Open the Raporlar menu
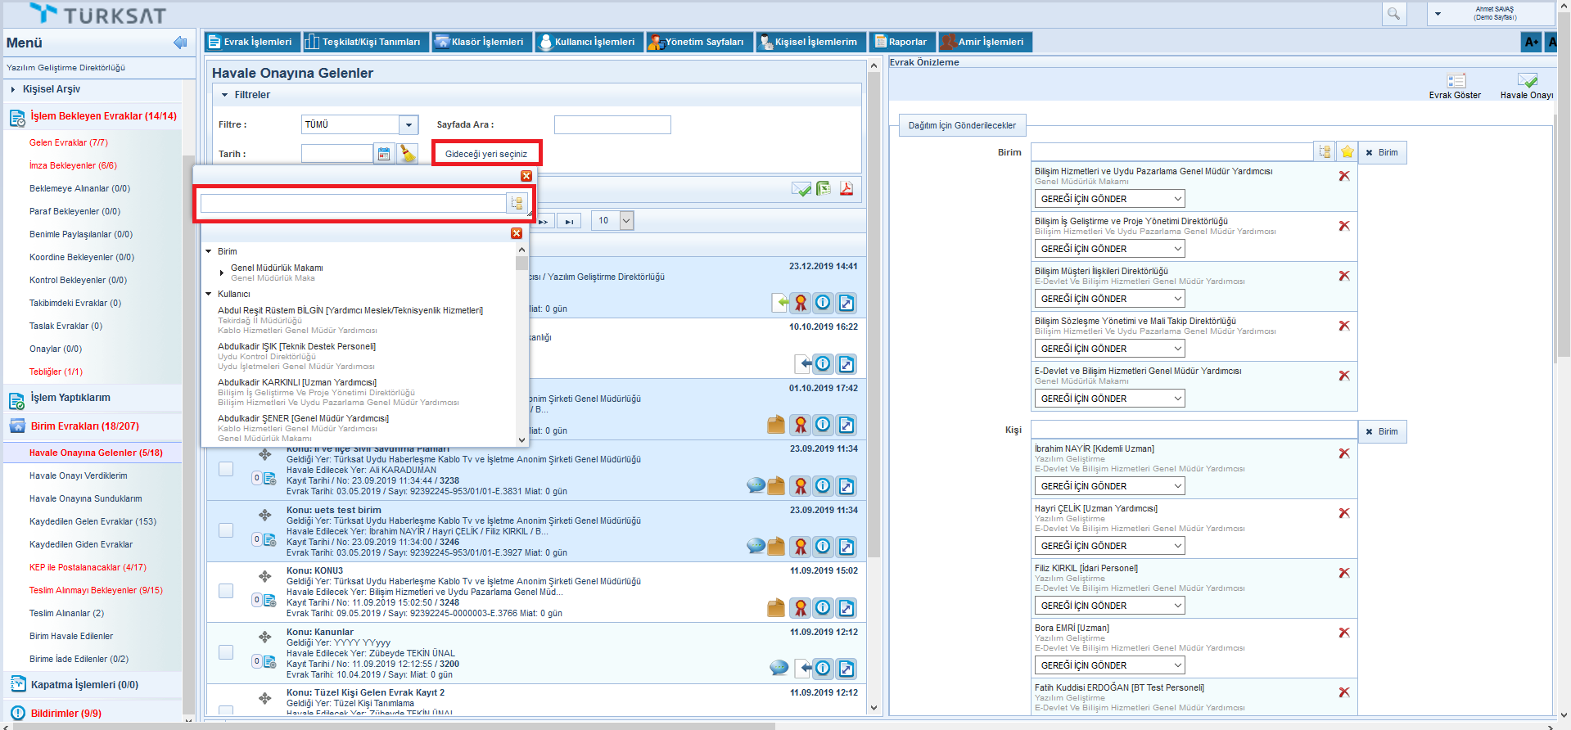 pyautogui.click(x=901, y=42)
